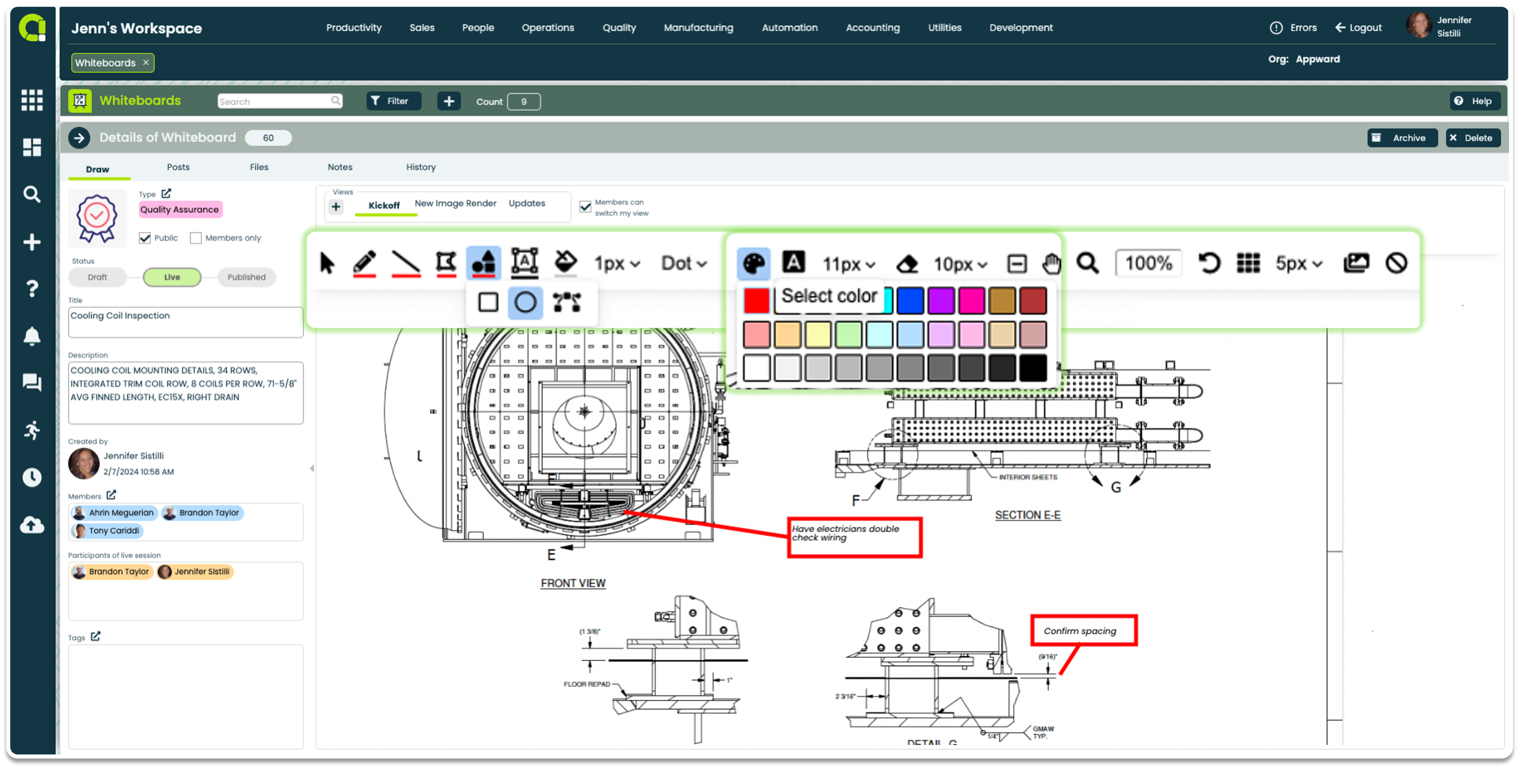Toggle the Members only checkbox

tap(196, 238)
